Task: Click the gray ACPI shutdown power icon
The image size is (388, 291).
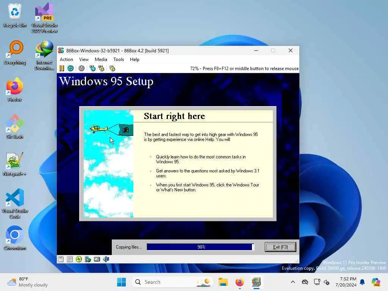Action: point(81,68)
